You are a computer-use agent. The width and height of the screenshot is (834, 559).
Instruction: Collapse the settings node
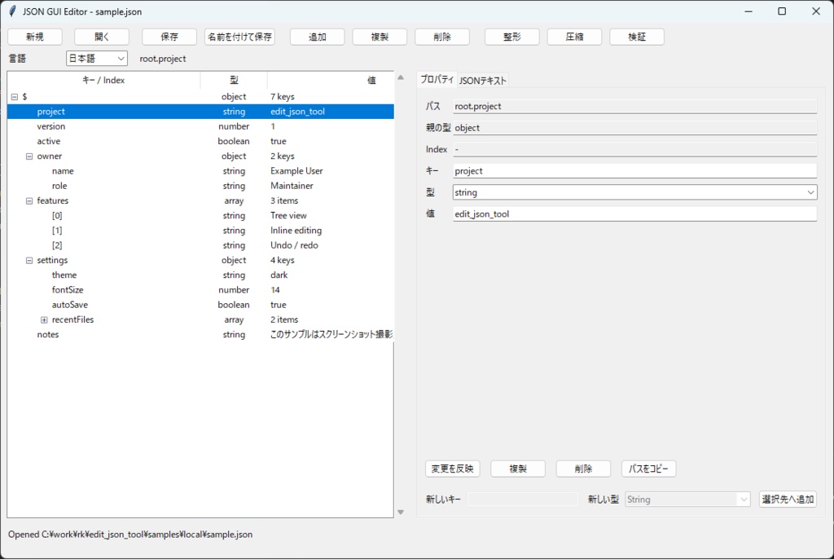(29, 261)
